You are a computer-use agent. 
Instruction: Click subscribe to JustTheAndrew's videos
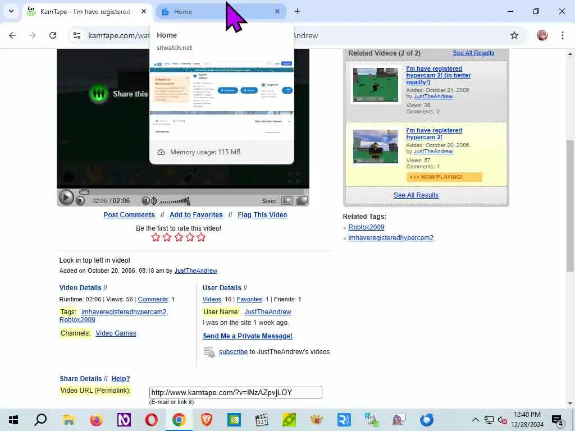click(233, 352)
